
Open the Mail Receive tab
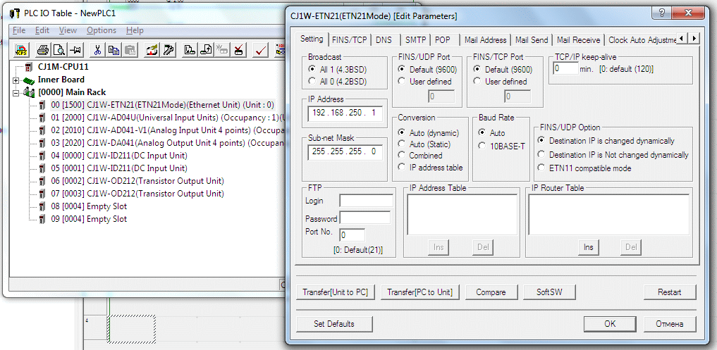click(578, 39)
